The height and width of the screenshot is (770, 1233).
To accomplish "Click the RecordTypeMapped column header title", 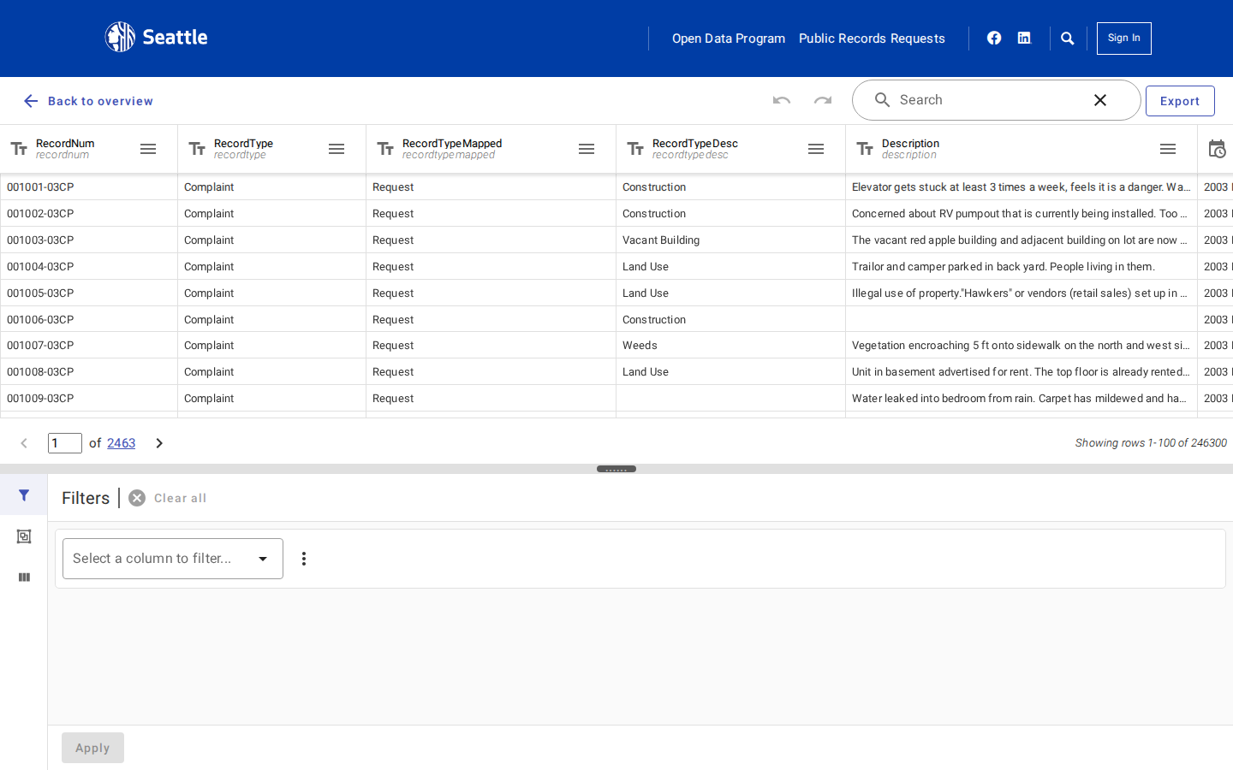I will [452, 144].
